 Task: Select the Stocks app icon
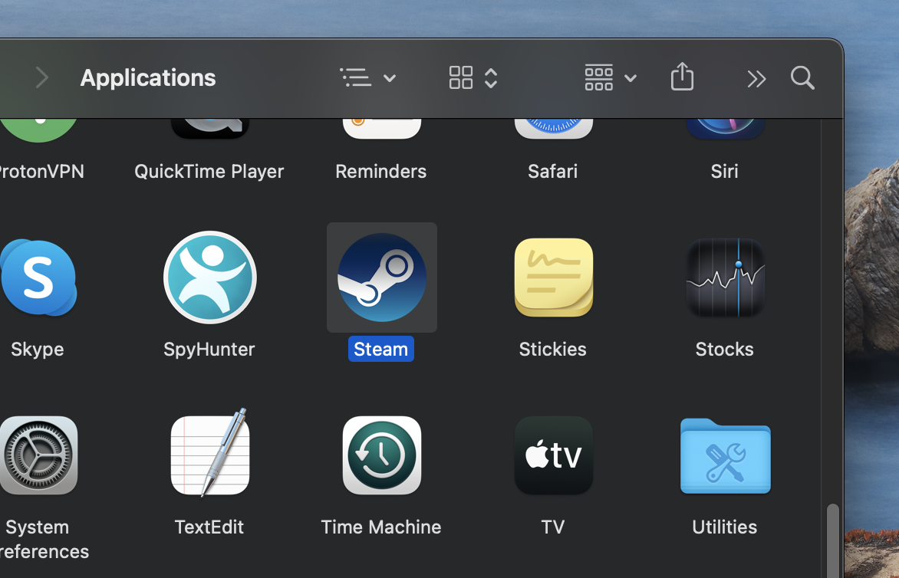click(x=726, y=278)
